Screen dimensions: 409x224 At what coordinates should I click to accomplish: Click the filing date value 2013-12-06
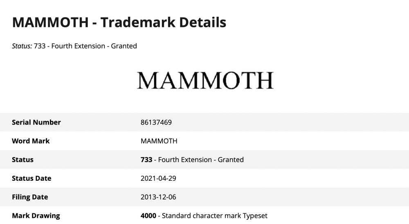coord(158,197)
